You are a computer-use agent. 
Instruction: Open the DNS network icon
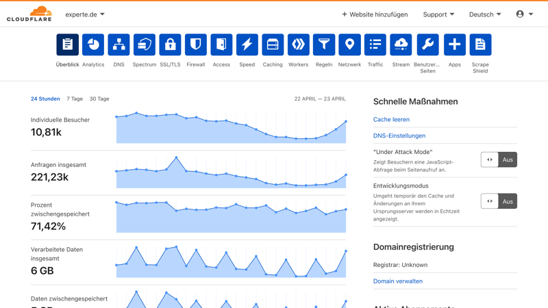pos(119,44)
